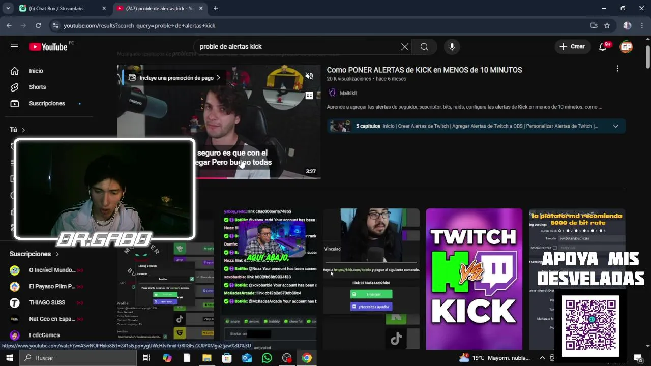Open the Windows Start menu
Image resolution: width=651 pixels, height=366 pixels.
[x=10, y=358]
